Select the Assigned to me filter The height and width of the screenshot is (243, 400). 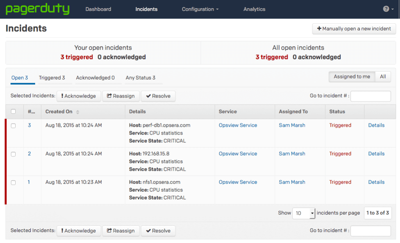click(x=352, y=77)
